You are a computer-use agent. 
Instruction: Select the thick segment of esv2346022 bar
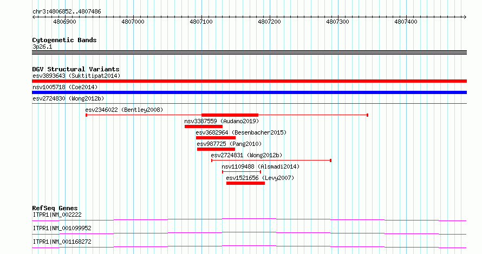(x=230, y=115)
